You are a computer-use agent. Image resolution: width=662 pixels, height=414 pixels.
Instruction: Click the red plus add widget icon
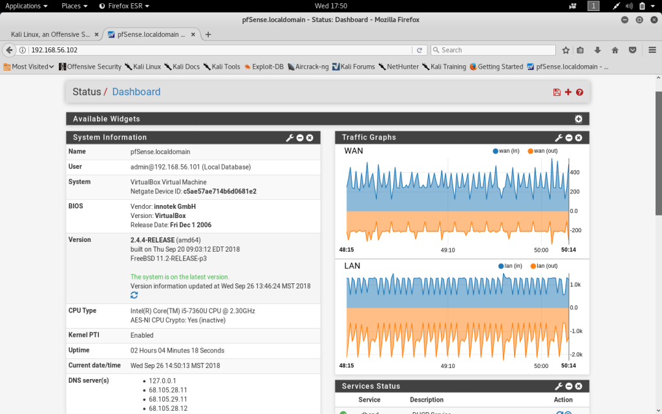point(568,92)
